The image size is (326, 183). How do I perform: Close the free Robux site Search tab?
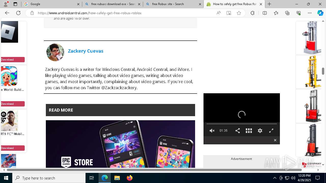(200, 4)
